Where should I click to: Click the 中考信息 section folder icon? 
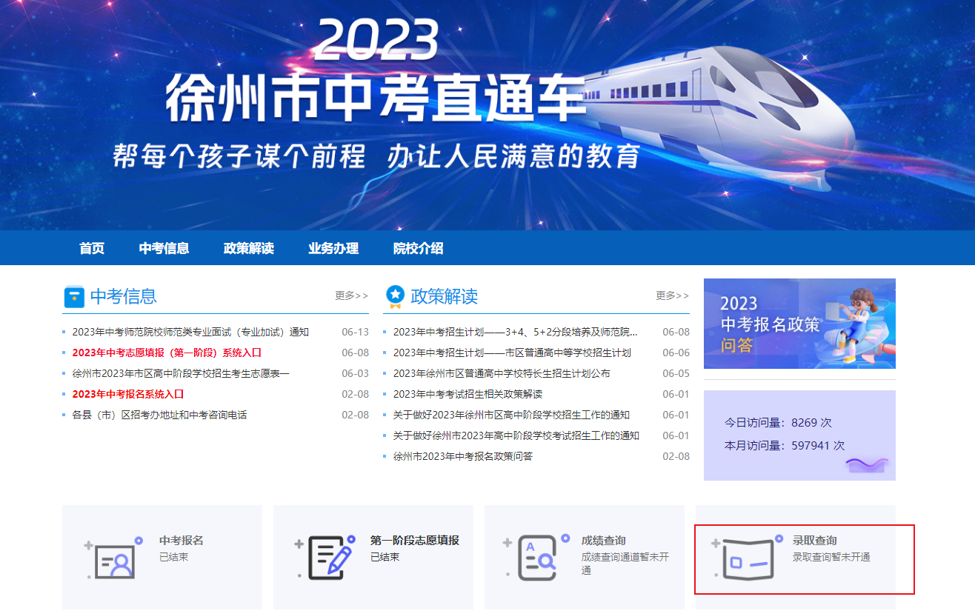click(x=74, y=296)
